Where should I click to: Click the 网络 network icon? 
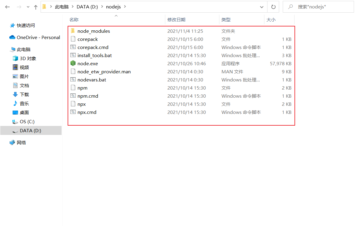click(x=12, y=142)
